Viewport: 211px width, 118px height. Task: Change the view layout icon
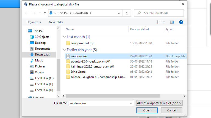(159, 22)
